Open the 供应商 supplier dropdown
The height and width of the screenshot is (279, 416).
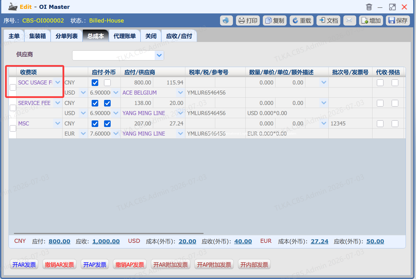tap(159, 55)
